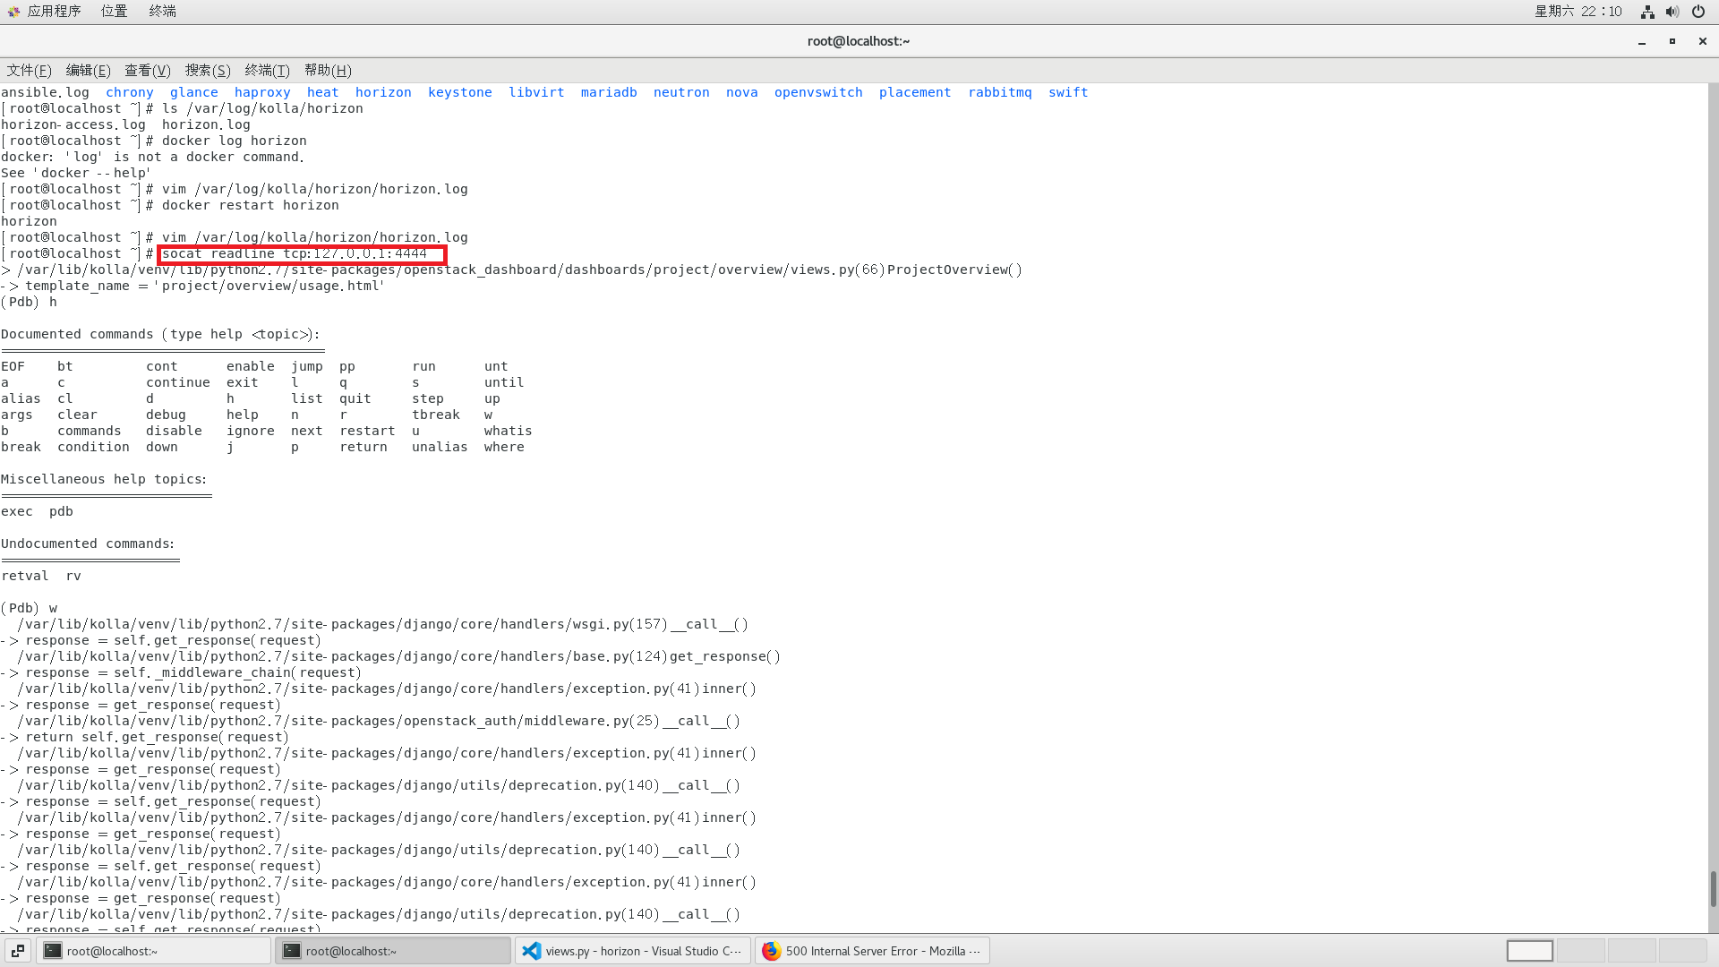Open the 查看(V) menu
Screen dimensions: 1719x967
pos(147,70)
